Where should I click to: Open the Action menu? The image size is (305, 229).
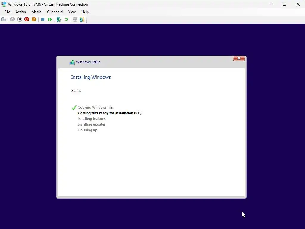tap(21, 12)
